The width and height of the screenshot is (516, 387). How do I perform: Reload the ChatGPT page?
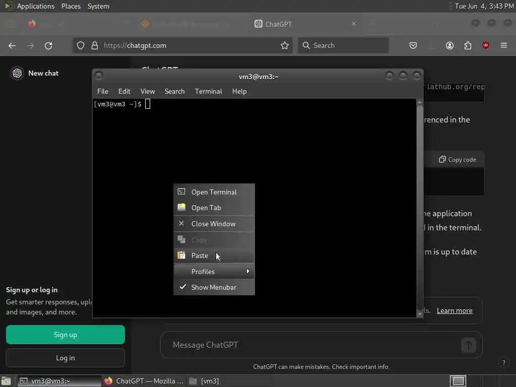[x=48, y=45]
